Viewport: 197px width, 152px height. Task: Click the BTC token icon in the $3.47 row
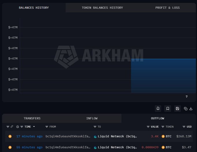point(163,147)
